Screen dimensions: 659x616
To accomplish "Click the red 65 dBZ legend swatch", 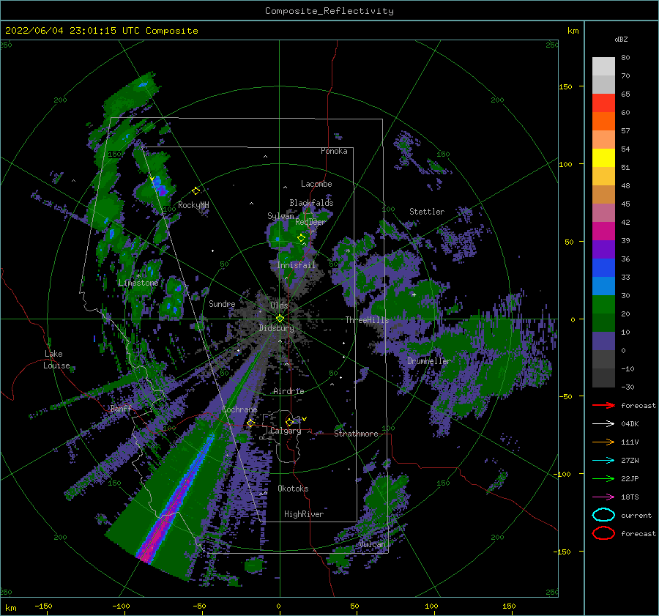I will (x=603, y=103).
